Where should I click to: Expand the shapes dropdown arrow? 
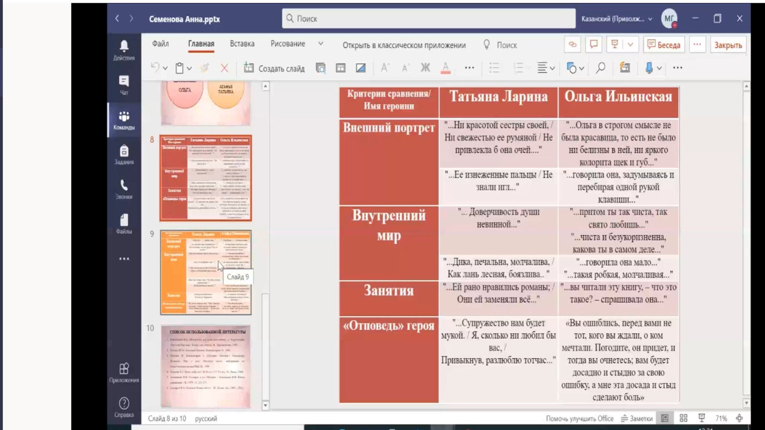[x=582, y=68]
